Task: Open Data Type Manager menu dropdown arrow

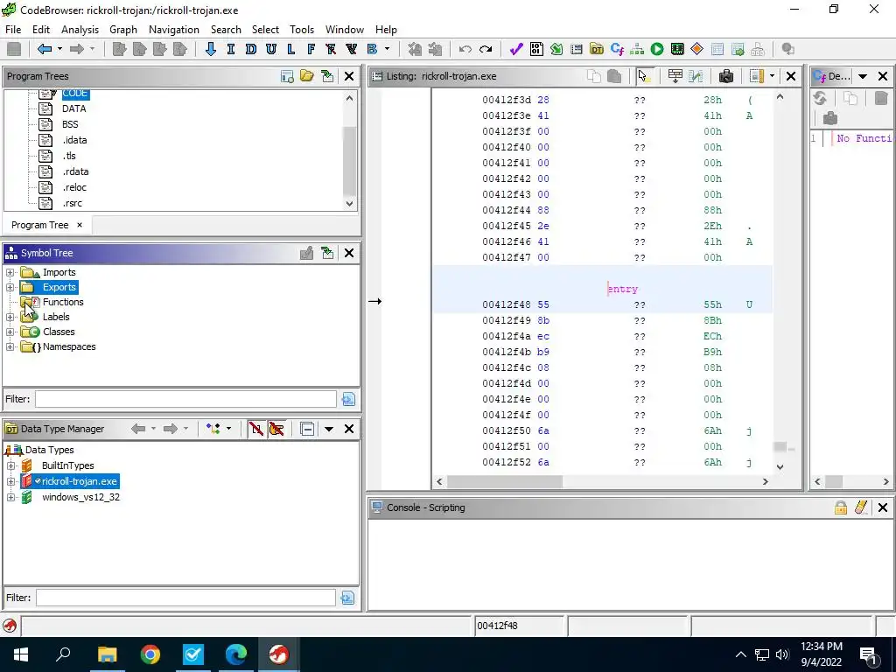Action: click(x=329, y=429)
